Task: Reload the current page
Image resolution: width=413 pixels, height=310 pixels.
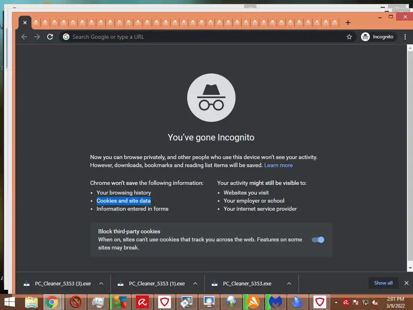Action: click(x=50, y=37)
